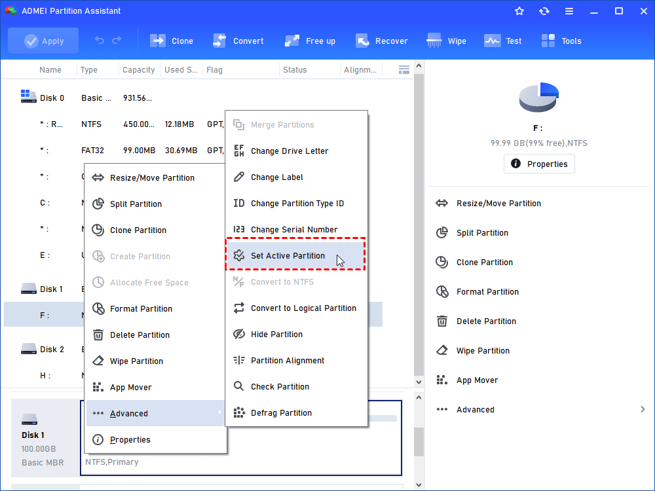This screenshot has height=491, width=655.
Task: Open the hamburger menu in title bar
Action: coord(569,11)
